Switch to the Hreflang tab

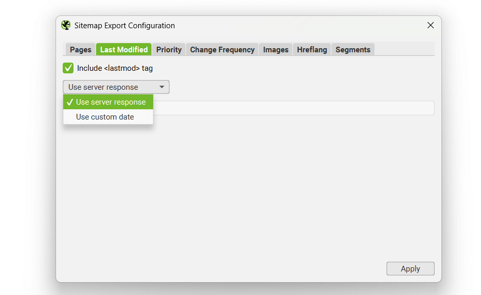[x=312, y=50]
